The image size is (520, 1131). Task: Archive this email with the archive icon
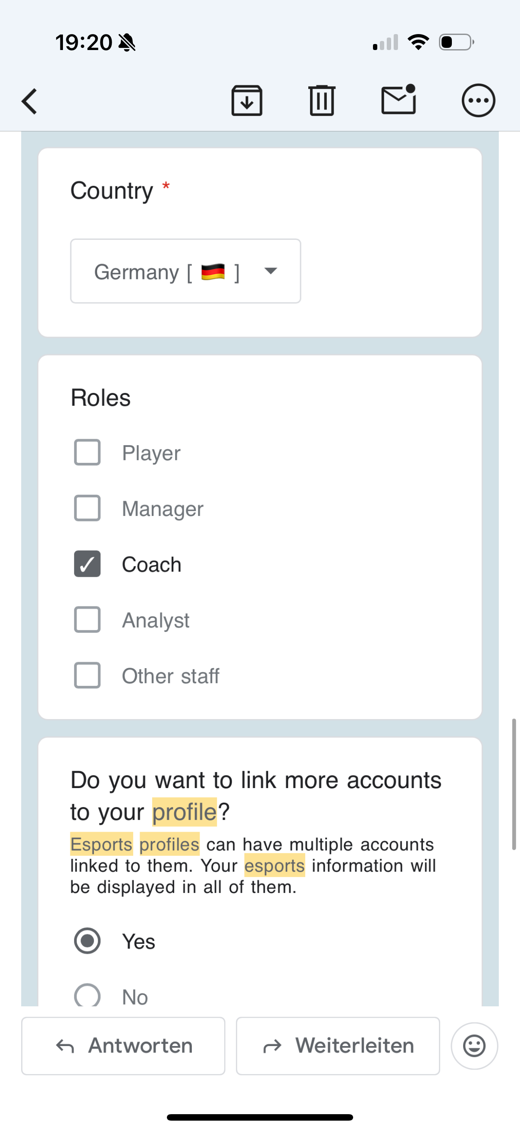pos(247,101)
